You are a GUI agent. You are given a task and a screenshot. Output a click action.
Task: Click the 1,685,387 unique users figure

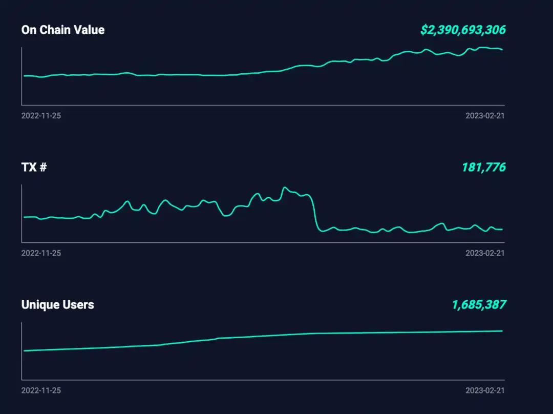478,305
